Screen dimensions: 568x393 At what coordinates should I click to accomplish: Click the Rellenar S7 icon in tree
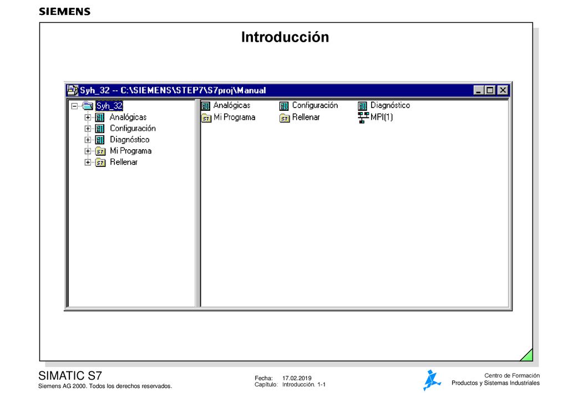click(100, 162)
